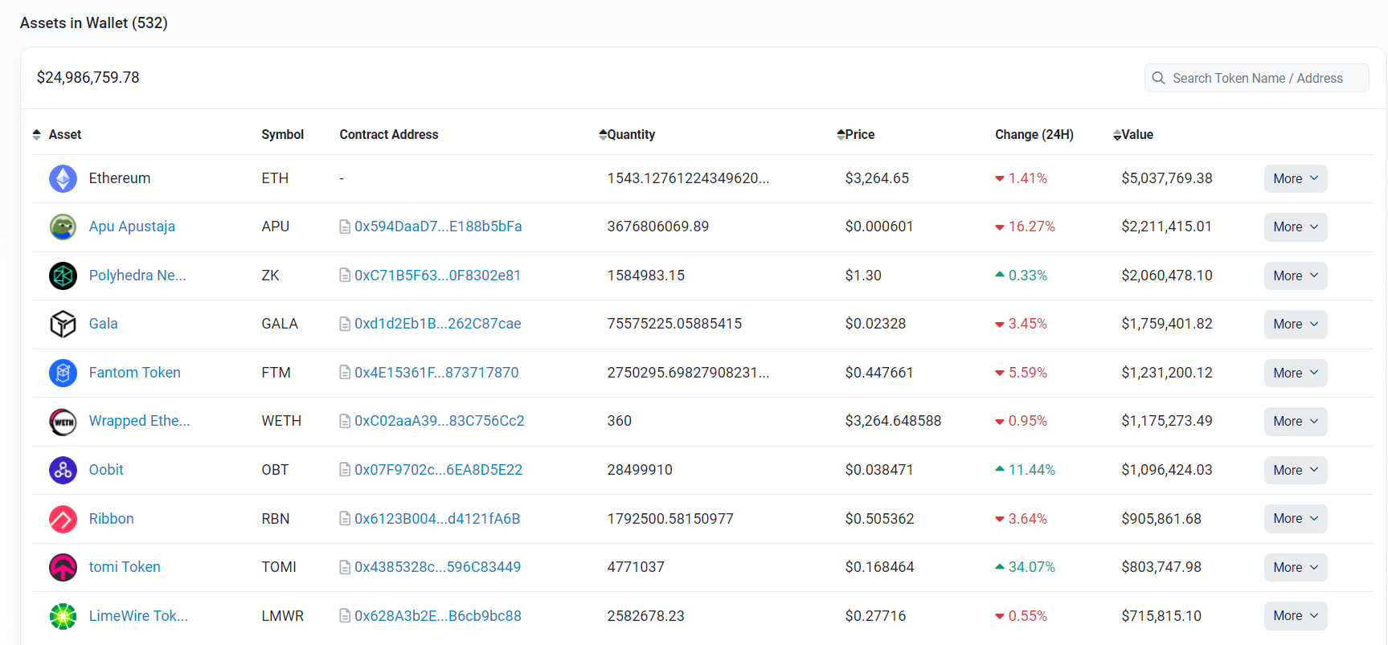Click the Apu Apustaja frog logo
This screenshot has width=1388, height=645.
tap(63, 227)
